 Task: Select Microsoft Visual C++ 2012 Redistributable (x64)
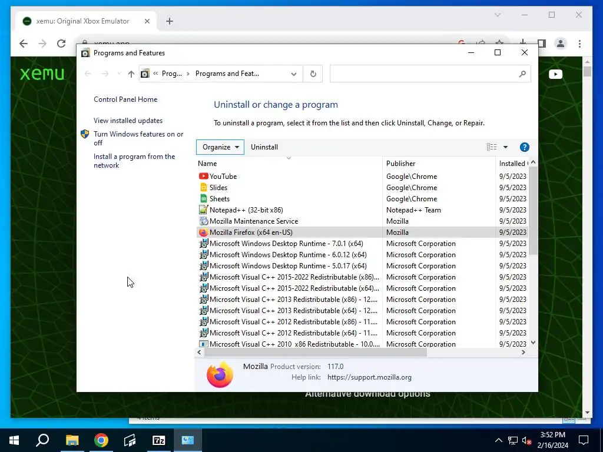click(362, 333)
